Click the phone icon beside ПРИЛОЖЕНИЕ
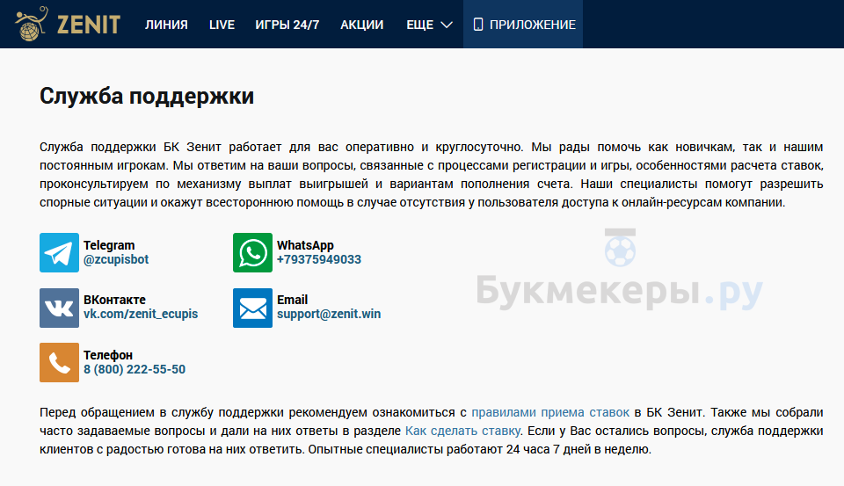This screenshot has width=844, height=486. pos(478,25)
